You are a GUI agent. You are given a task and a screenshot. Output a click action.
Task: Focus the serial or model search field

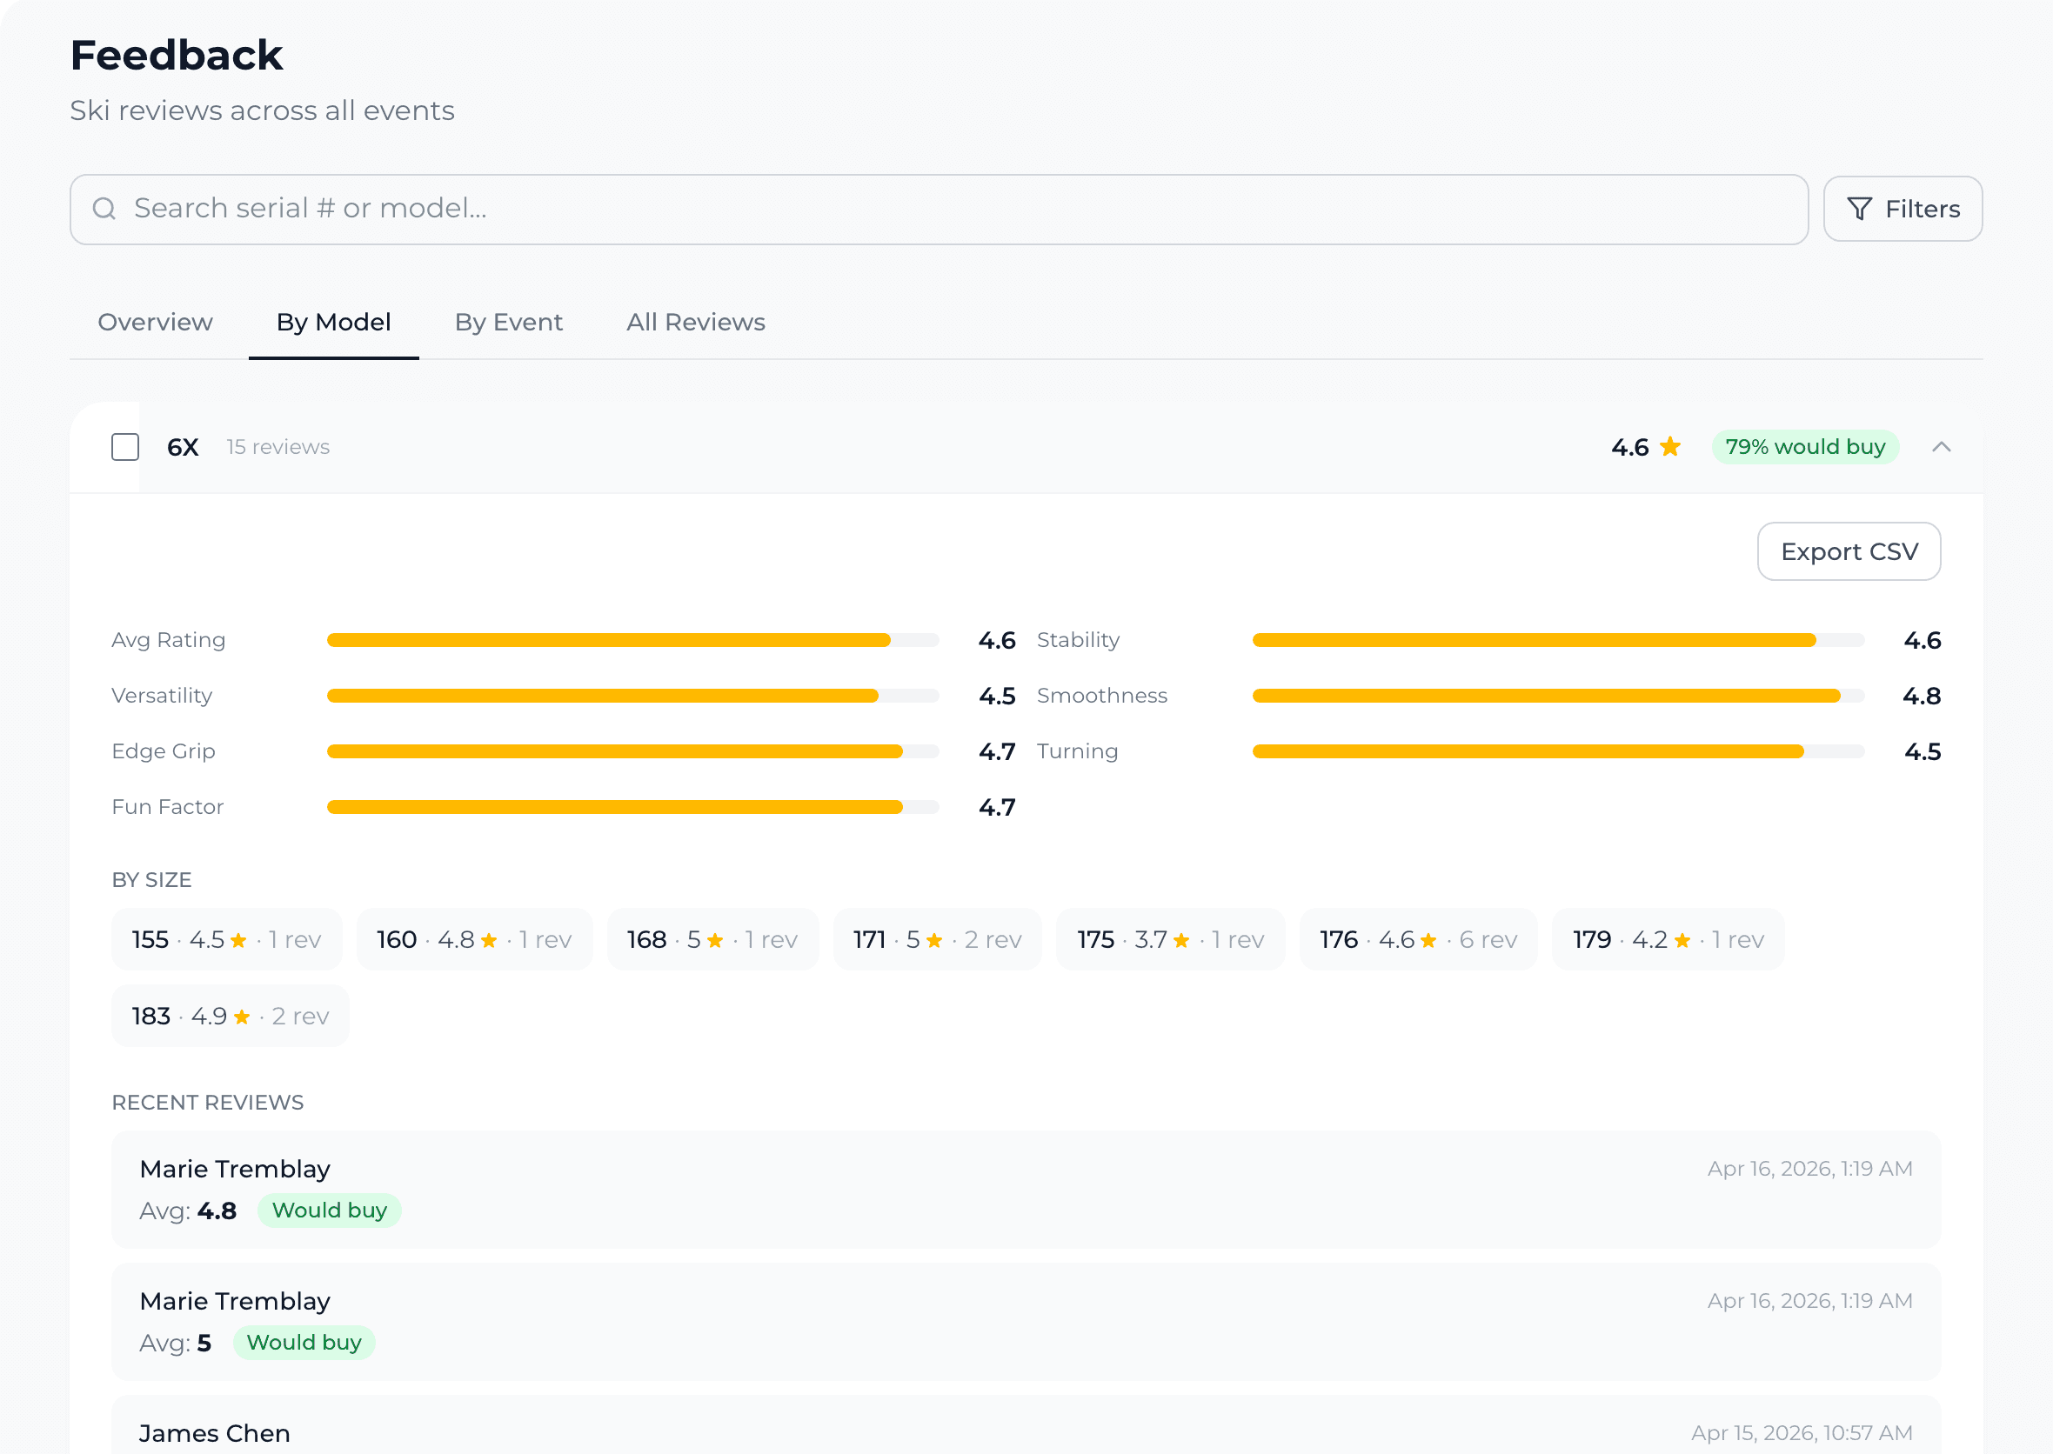[x=939, y=210]
